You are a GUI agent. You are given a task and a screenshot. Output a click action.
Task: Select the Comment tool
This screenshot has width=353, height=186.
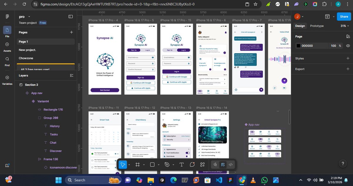(x=192, y=165)
